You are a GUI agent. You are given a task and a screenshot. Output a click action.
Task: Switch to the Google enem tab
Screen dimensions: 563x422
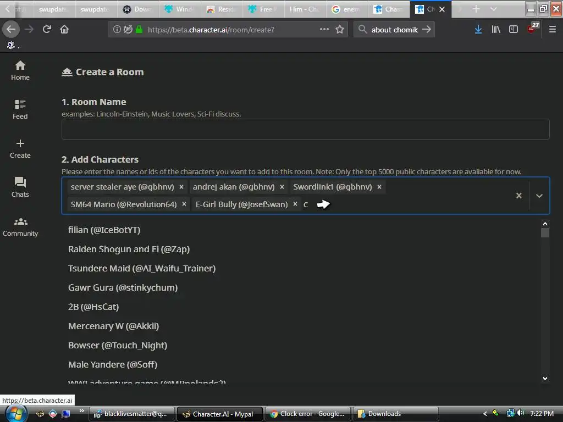(346, 9)
